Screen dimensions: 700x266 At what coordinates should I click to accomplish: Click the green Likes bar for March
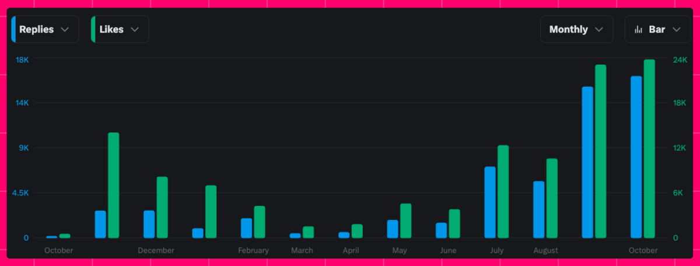(309, 232)
